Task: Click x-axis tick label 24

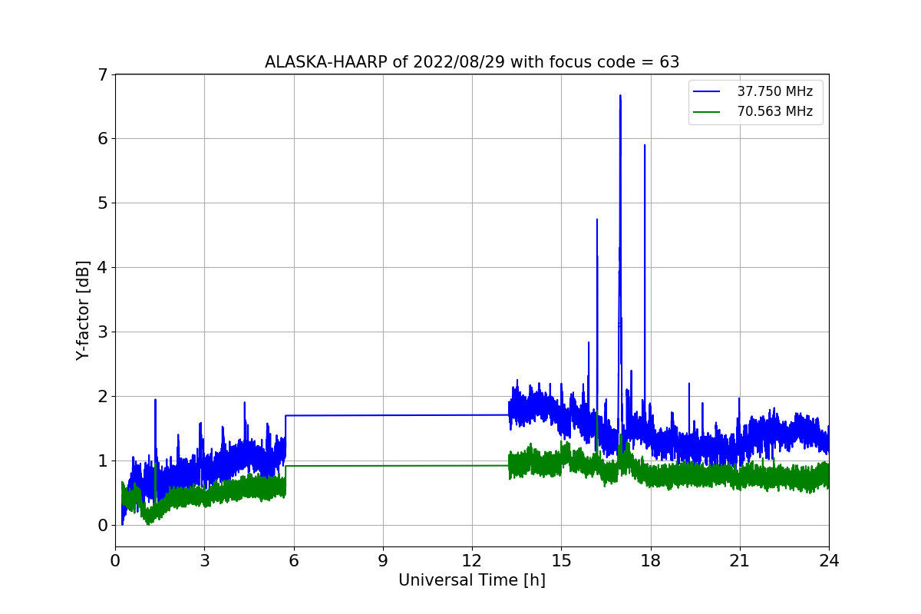Action: pyautogui.click(x=829, y=561)
